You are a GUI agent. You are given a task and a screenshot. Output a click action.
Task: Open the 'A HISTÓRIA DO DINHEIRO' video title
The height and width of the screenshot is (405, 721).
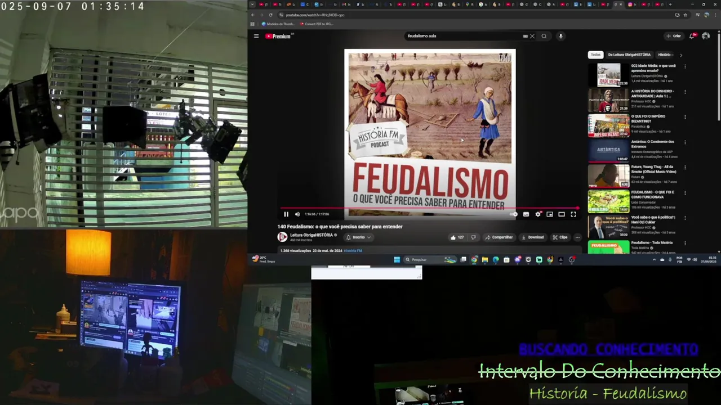tap(653, 93)
